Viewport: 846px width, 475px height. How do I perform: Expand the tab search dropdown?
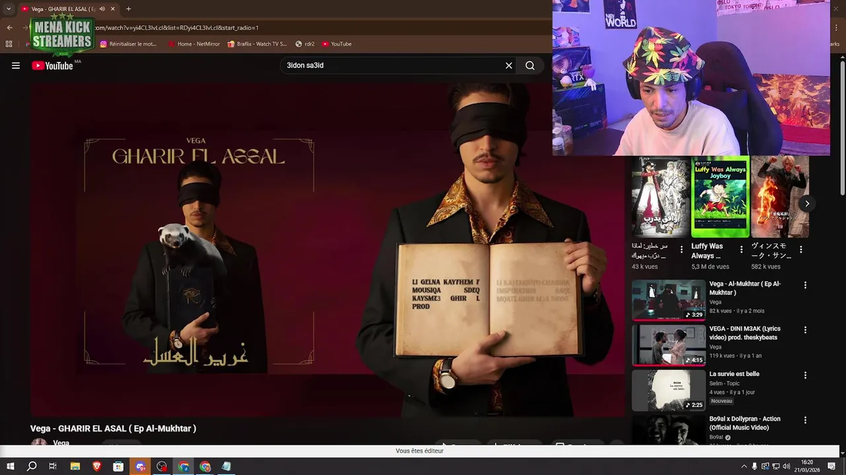pyautogui.click(x=9, y=9)
